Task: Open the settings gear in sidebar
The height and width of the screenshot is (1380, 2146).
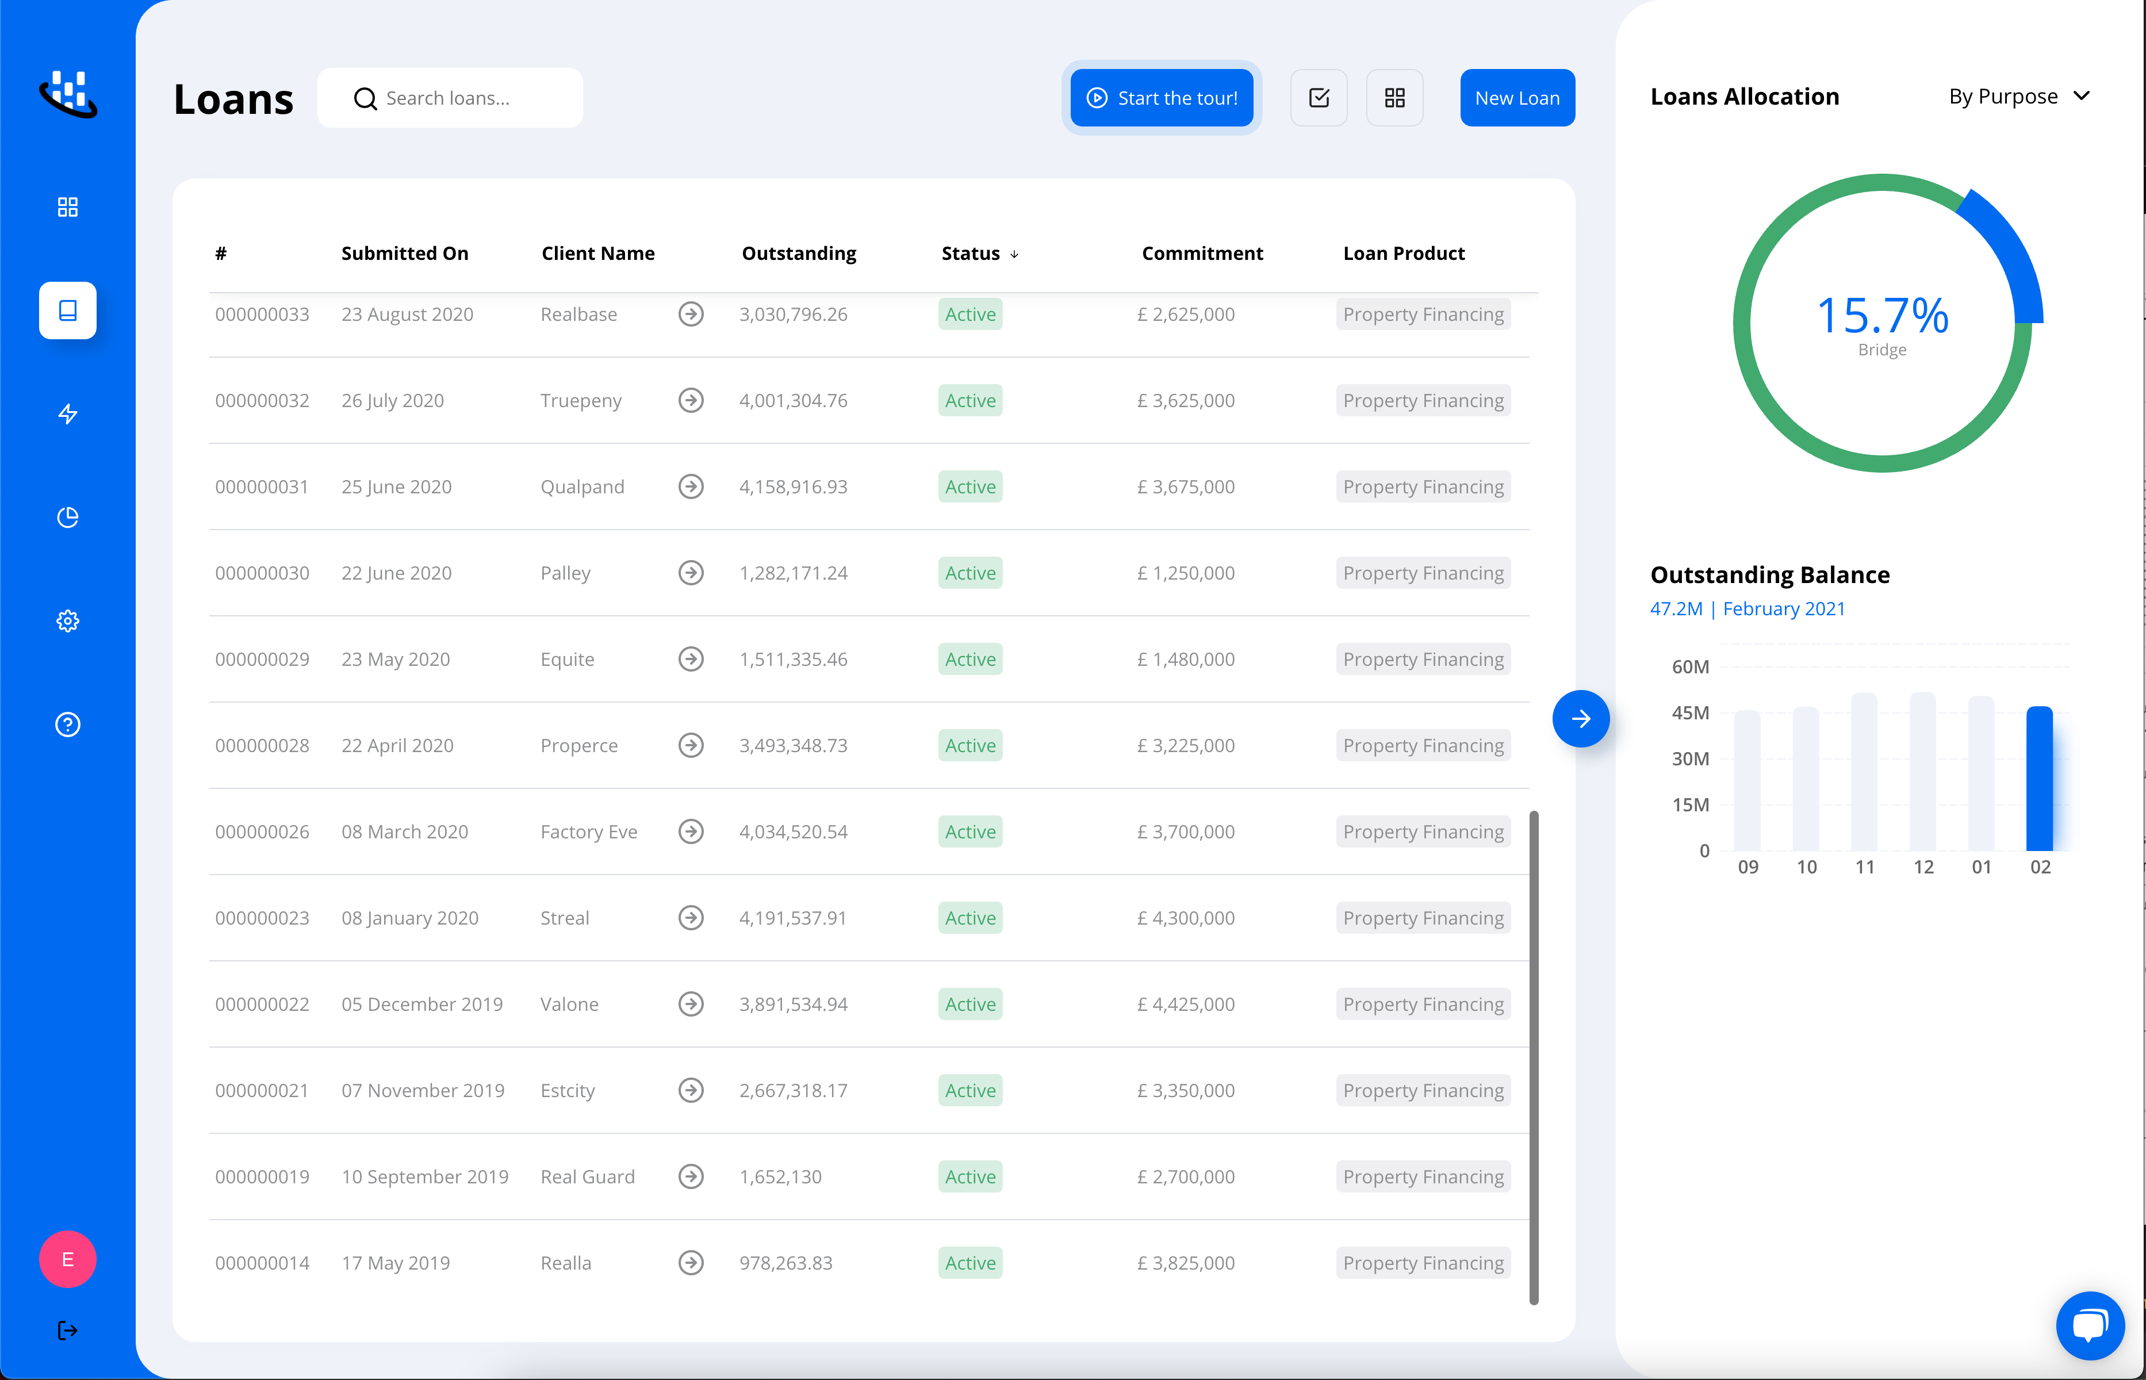Action: click(x=67, y=621)
